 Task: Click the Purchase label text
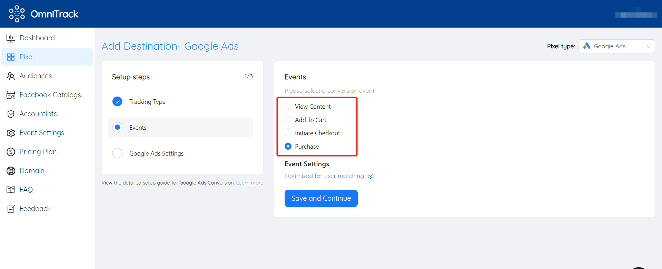(307, 147)
